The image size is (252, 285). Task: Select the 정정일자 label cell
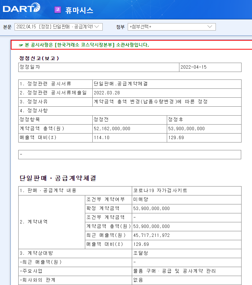[99, 67]
